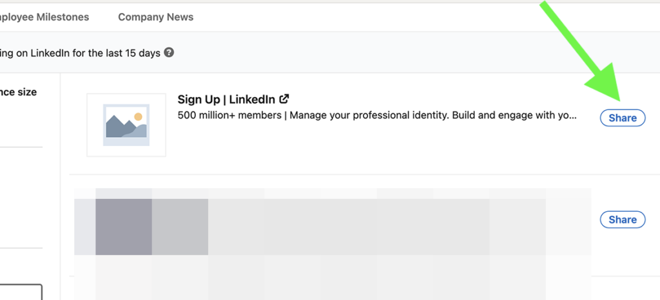
Task: Click the last 15 days info text
Action: (x=80, y=53)
